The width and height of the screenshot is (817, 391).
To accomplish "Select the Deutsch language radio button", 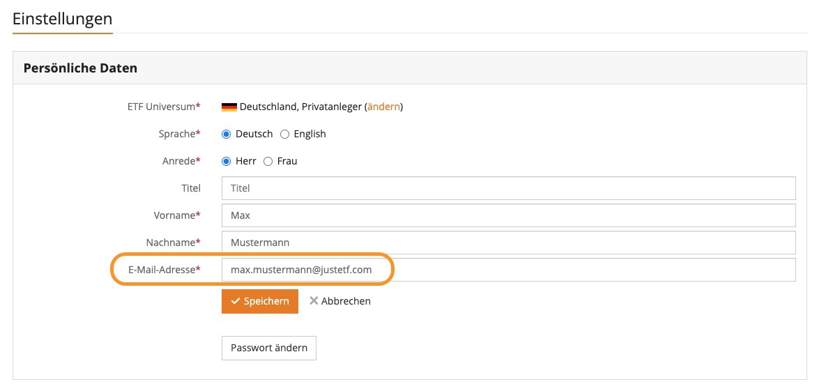I will (226, 134).
